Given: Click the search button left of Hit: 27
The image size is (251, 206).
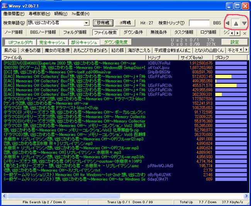Looking at the screenshot, I should pos(125,23).
